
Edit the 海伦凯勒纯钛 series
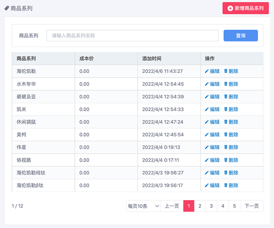click(x=212, y=173)
